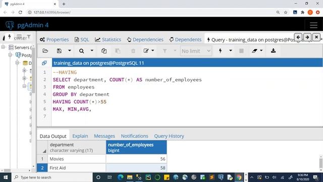This screenshot has width=323, height=182.
Task: Open the Messages results tab
Action: pyautogui.click(x=104, y=136)
